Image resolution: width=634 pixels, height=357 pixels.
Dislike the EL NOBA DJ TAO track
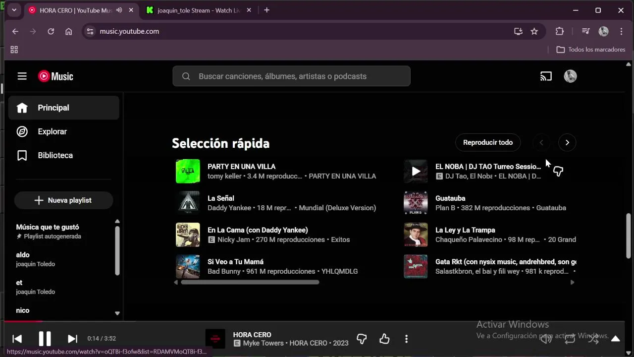pyautogui.click(x=558, y=172)
